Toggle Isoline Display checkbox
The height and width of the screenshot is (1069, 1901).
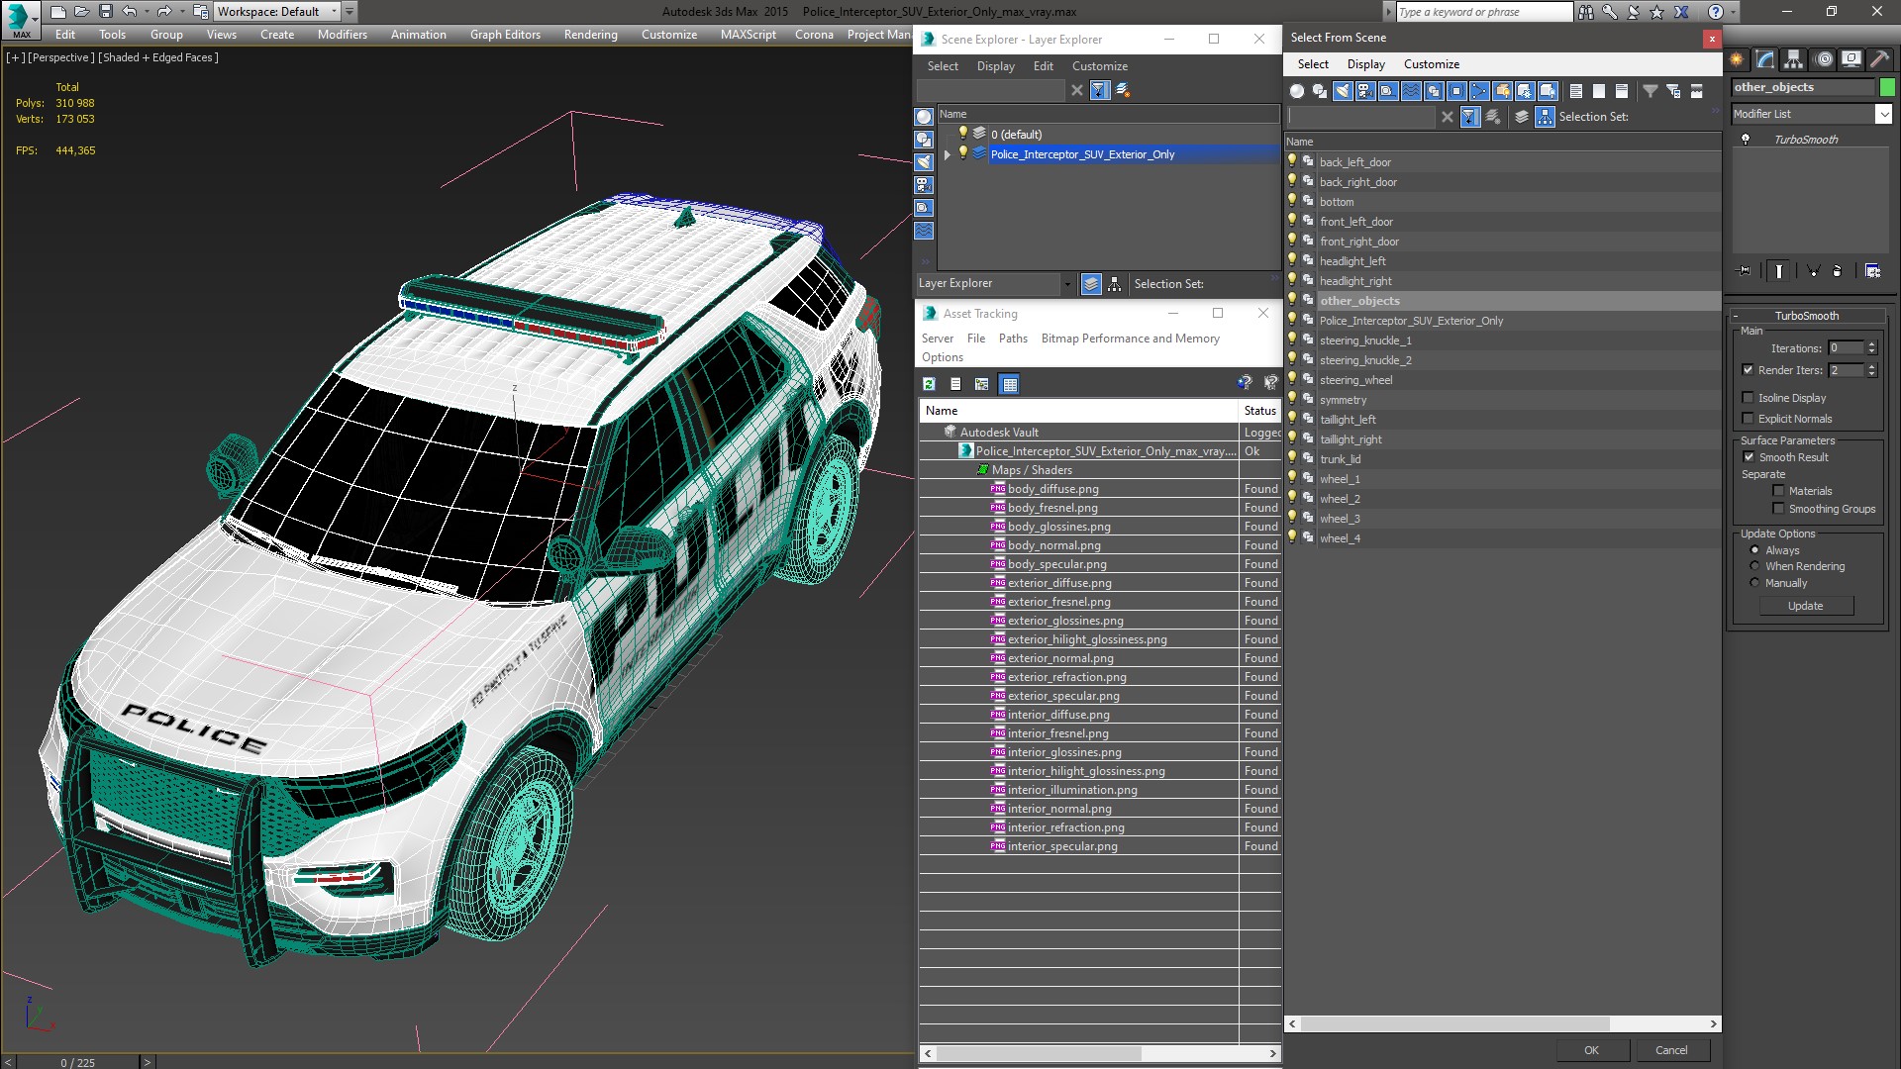pyautogui.click(x=1749, y=398)
